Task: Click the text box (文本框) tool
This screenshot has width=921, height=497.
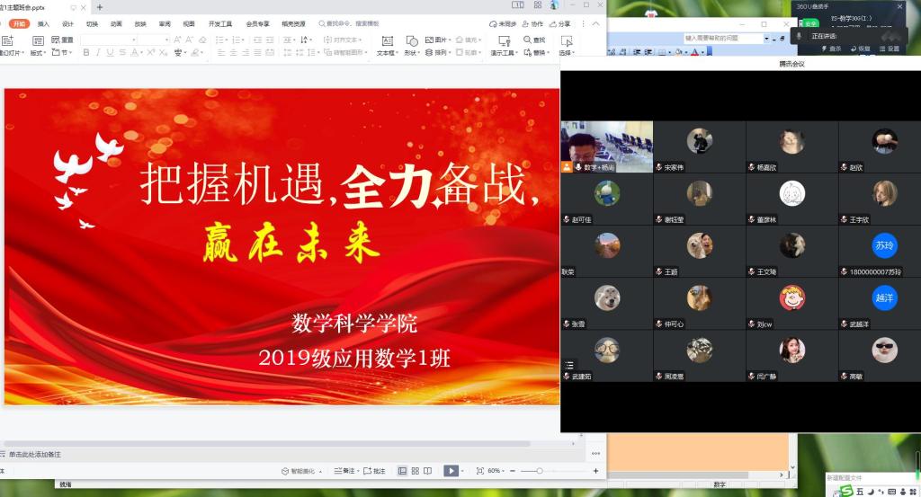Action: tap(388, 41)
